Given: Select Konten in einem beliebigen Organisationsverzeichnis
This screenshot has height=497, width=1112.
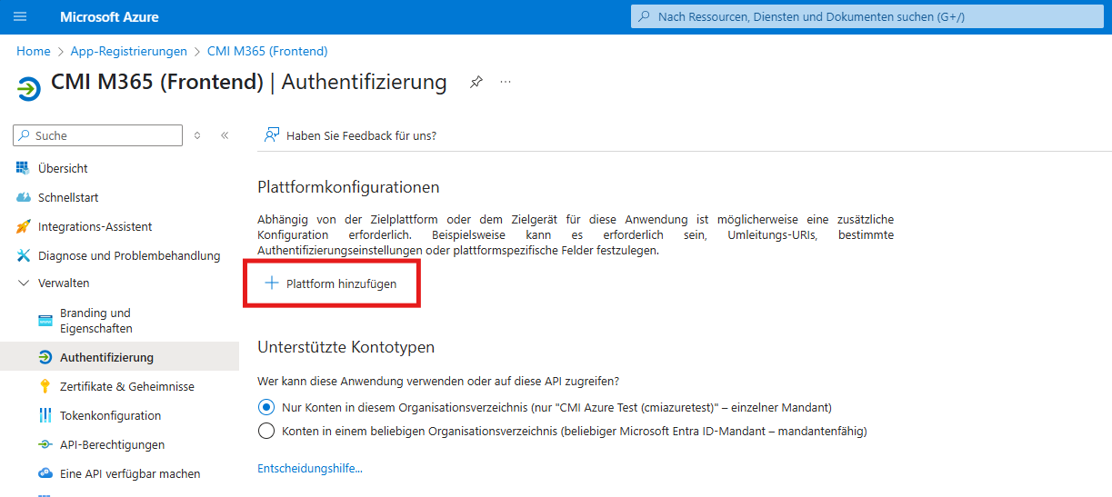Looking at the screenshot, I should click(266, 432).
